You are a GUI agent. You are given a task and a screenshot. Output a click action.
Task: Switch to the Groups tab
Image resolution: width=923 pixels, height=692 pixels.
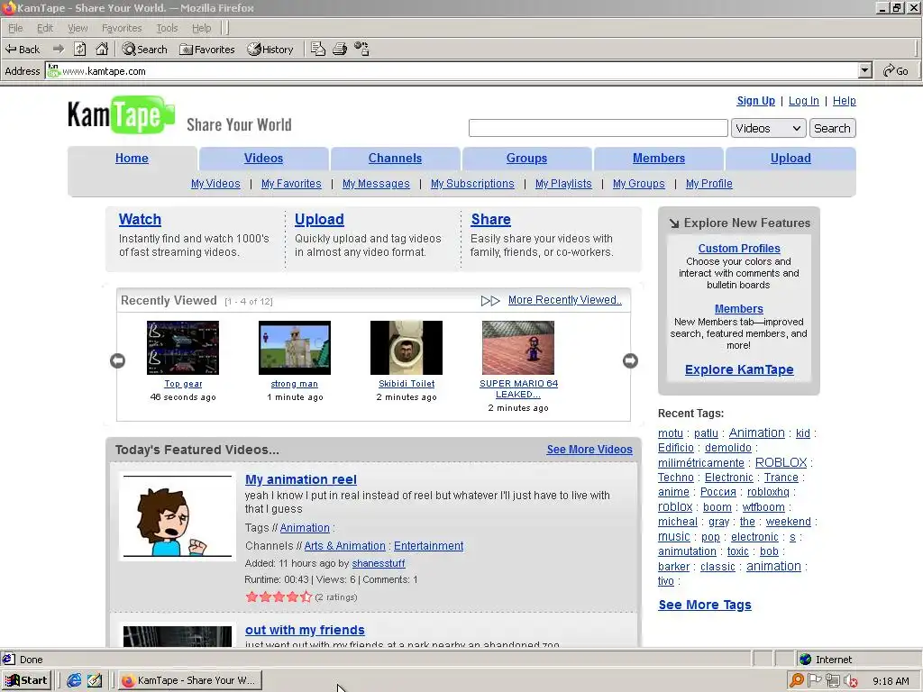pyautogui.click(x=526, y=159)
